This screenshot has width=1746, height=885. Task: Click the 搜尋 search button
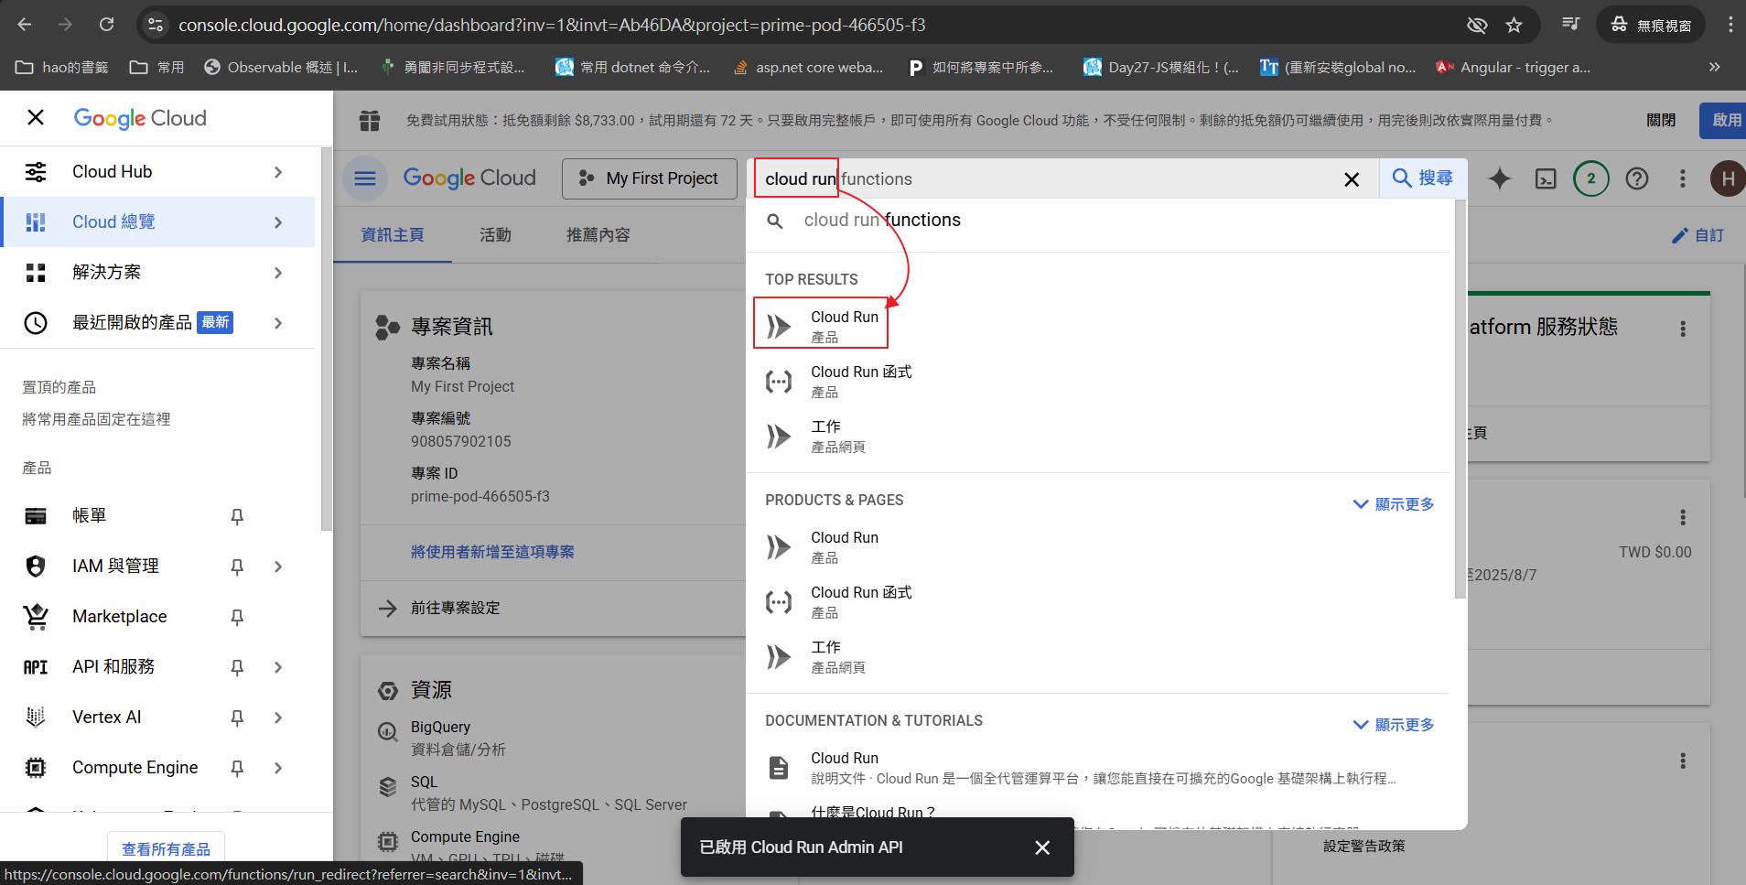click(1423, 178)
